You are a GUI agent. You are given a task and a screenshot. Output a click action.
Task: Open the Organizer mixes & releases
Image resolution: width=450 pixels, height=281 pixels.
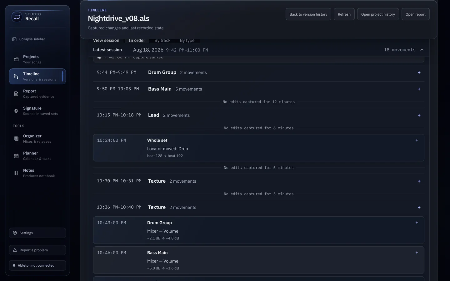click(37, 139)
